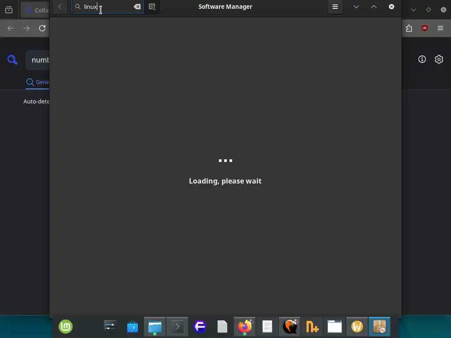Open the blank document icon in taskbar

click(x=222, y=327)
